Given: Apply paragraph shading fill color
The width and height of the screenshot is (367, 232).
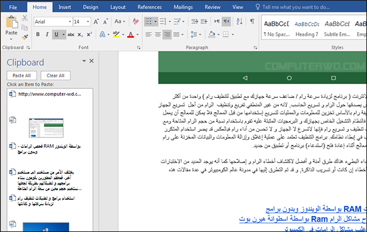Looking at the screenshot, I should [x=212, y=34].
